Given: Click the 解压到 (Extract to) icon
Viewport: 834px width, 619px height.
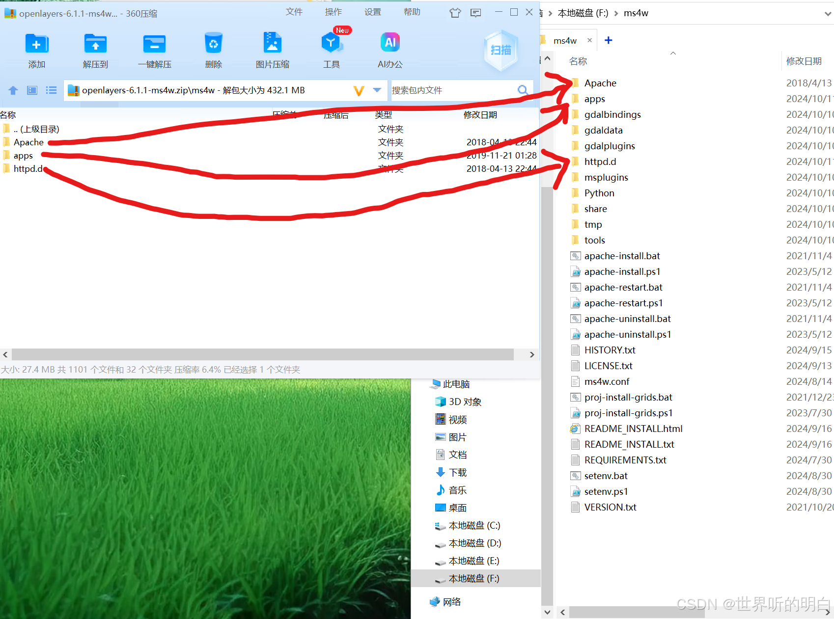Looking at the screenshot, I should [95, 44].
